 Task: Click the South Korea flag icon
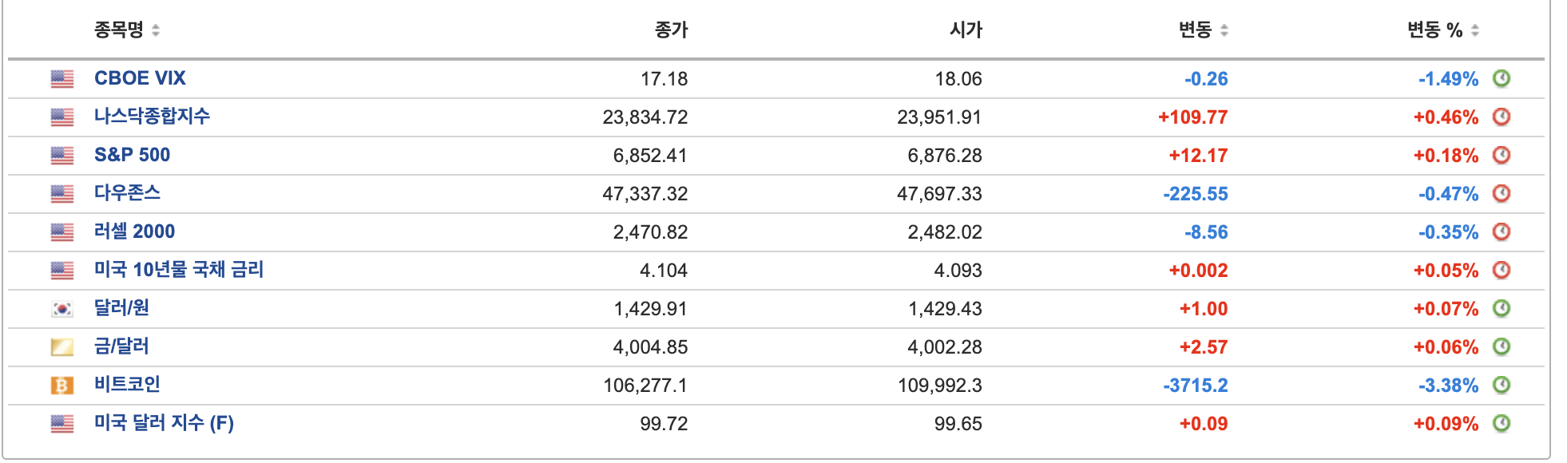62,309
